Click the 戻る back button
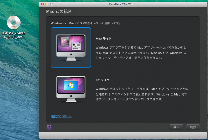The height and width of the screenshot is (140, 208). click(176, 127)
